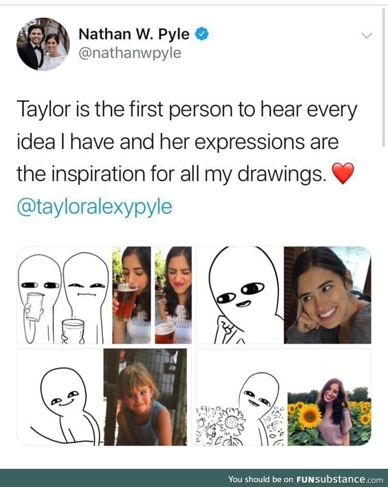The image size is (388, 487).
Task: Click the Nathan W. Pyle display name
Action: (134, 34)
